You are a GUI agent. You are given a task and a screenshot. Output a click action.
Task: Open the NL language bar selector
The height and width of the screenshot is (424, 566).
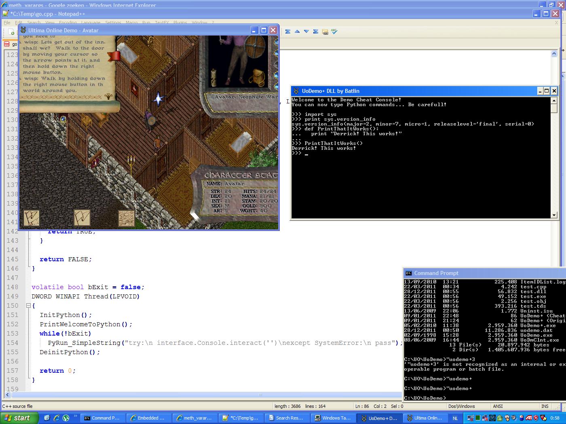(455, 418)
